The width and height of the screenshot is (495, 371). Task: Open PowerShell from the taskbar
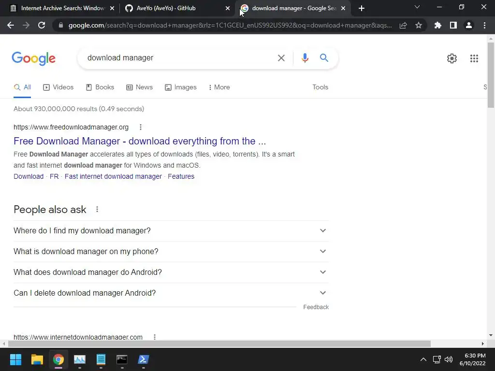tap(143, 359)
